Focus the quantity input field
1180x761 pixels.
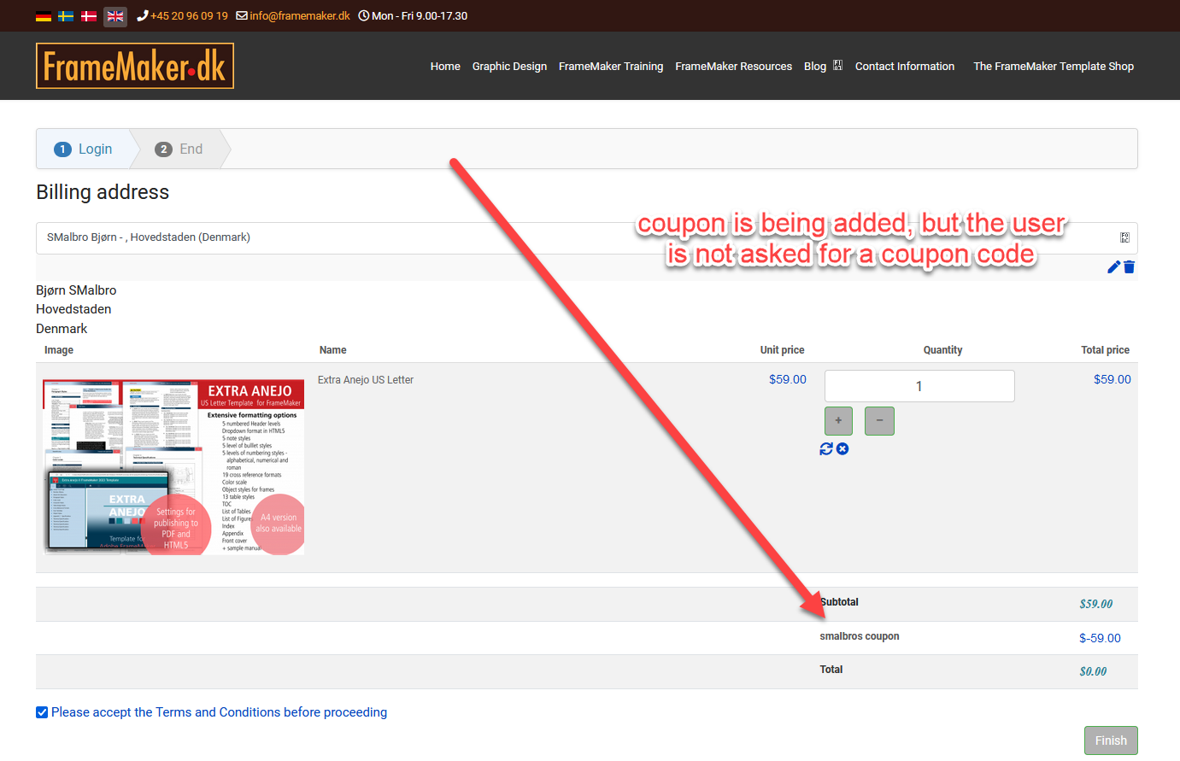pyautogui.click(x=919, y=386)
